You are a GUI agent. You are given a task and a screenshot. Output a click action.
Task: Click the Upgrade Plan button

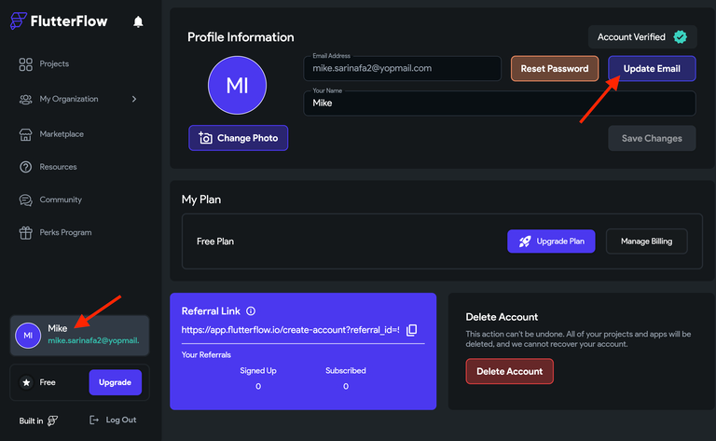[551, 241]
